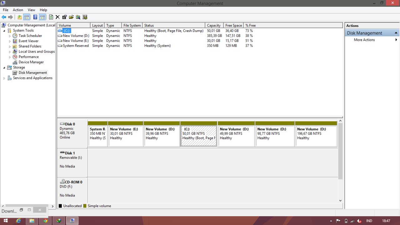The width and height of the screenshot is (400, 225).
Task: Collapse the Storage tree node
Action: coord(4,67)
